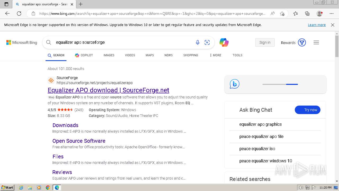Switch to the VIDEOS tab
The width and height of the screenshot is (339, 191).
tap(130, 55)
